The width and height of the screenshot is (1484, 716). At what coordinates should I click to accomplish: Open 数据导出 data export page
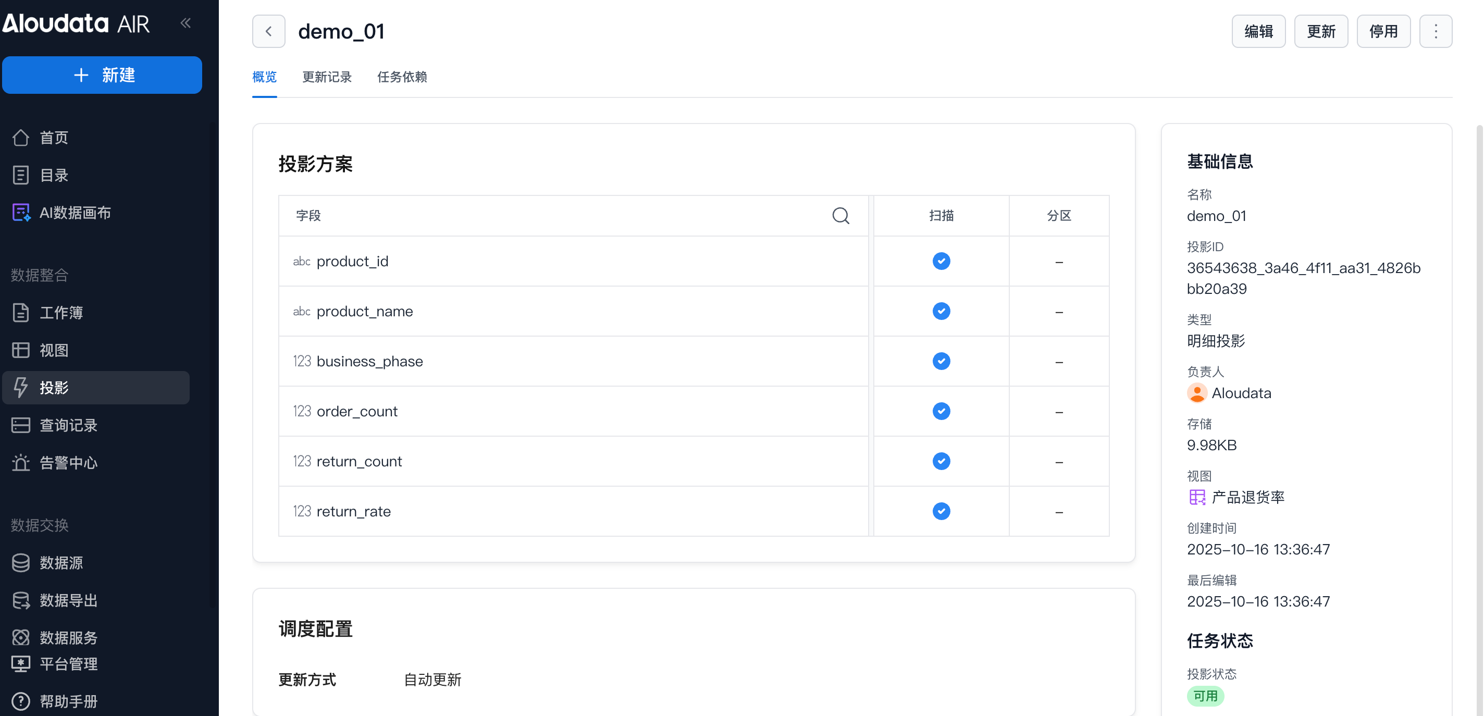click(x=68, y=600)
